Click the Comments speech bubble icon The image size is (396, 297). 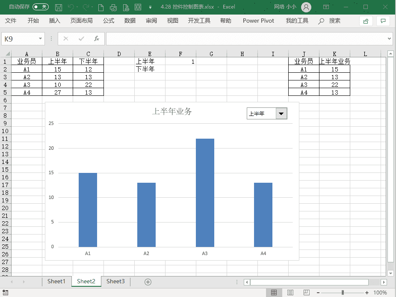(x=383, y=21)
